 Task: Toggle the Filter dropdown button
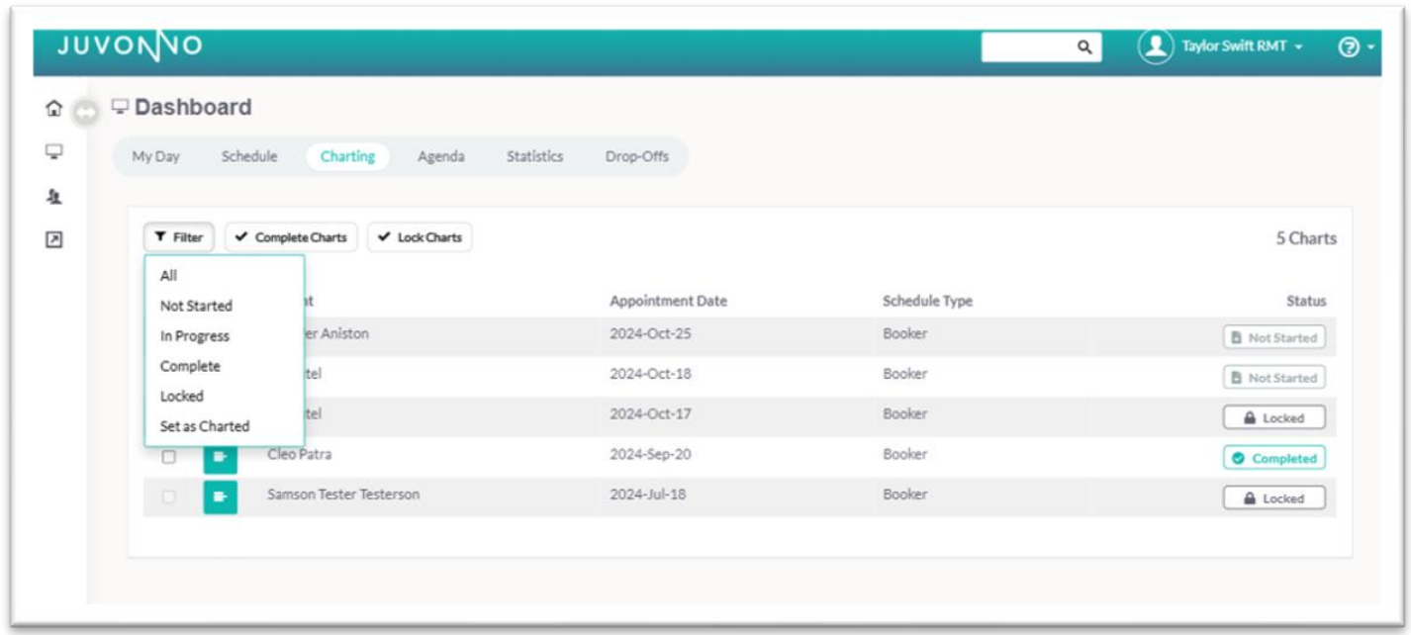[x=179, y=237]
